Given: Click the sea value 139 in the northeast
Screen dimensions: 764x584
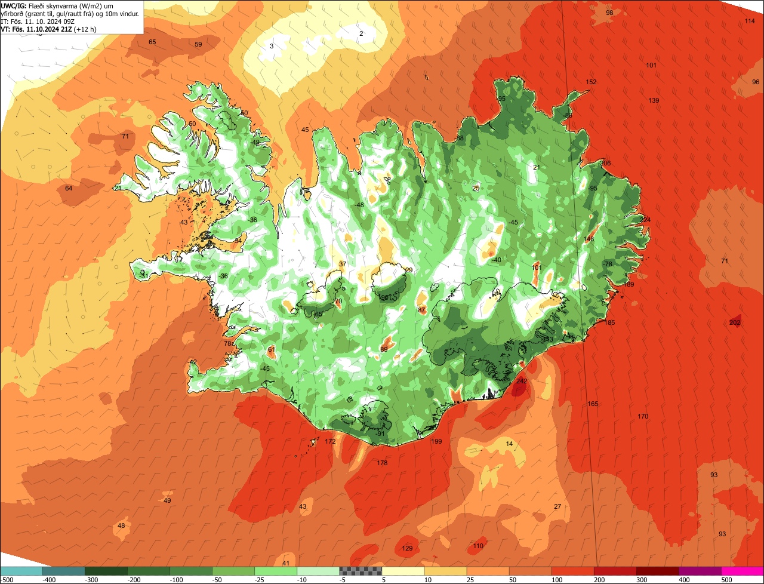Looking at the screenshot, I should pyautogui.click(x=654, y=101).
